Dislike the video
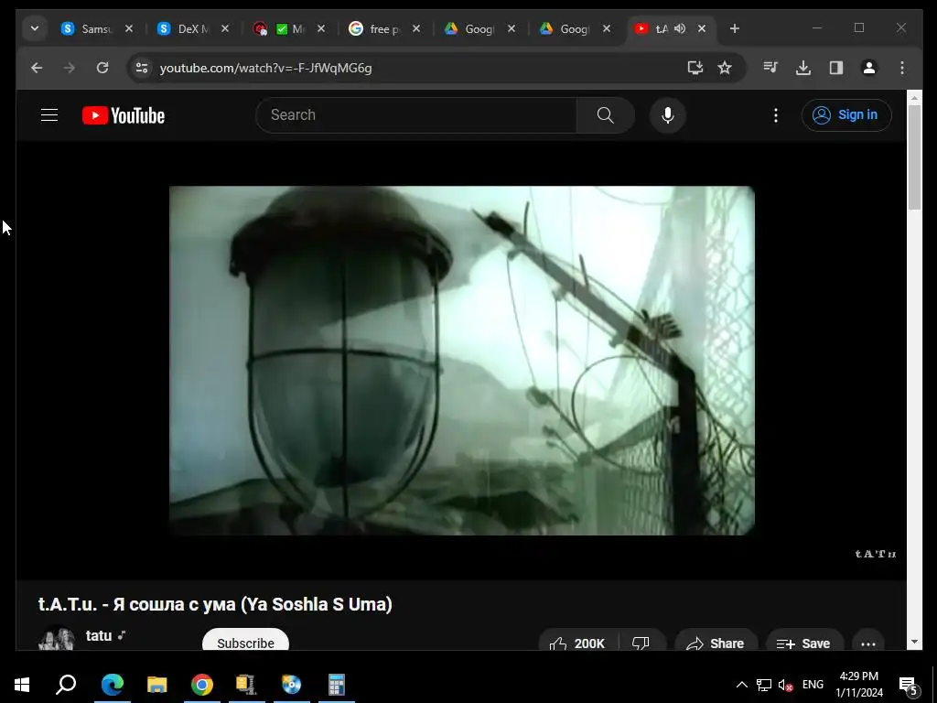Image resolution: width=937 pixels, height=703 pixels. pos(641,642)
